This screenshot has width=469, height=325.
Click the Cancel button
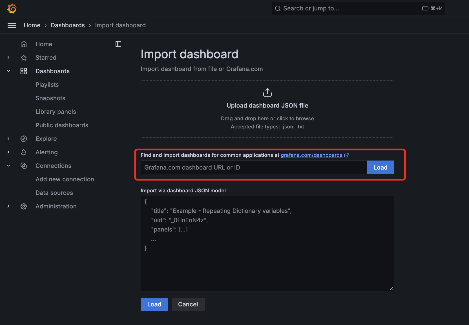(188, 304)
